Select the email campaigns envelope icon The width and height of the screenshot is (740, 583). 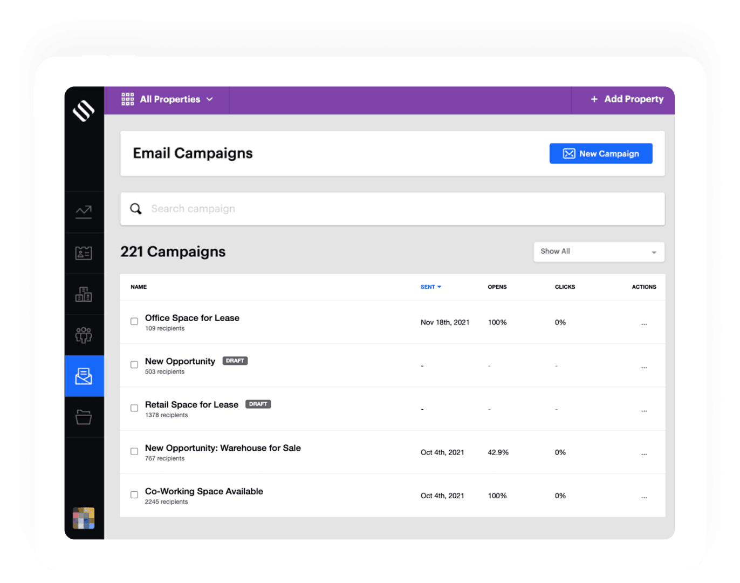[84, 376]
